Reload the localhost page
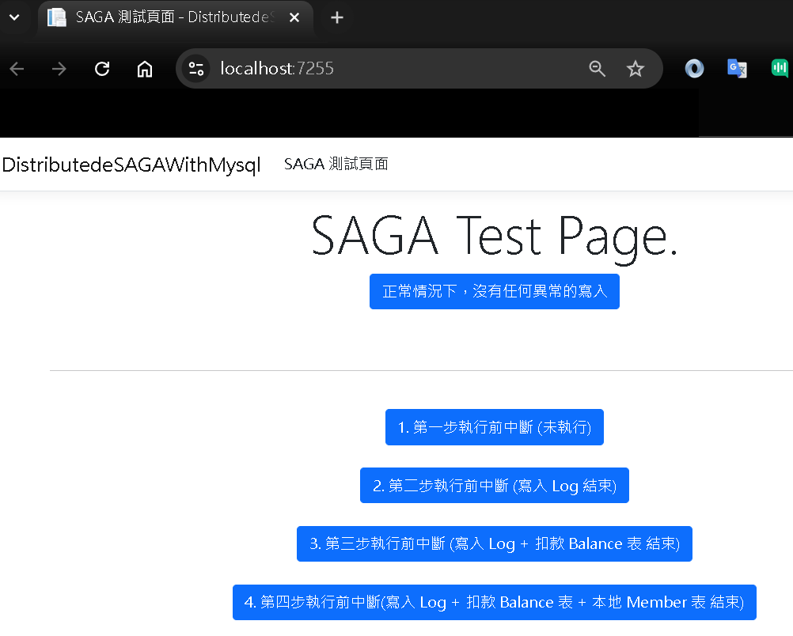793x636 pixels. [x=102, y=69]
